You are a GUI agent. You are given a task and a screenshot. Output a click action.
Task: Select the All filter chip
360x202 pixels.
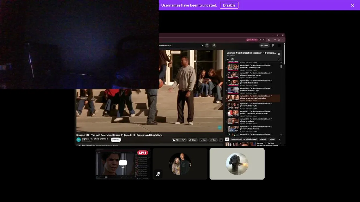pyautogui.click(x=227, y=139)
